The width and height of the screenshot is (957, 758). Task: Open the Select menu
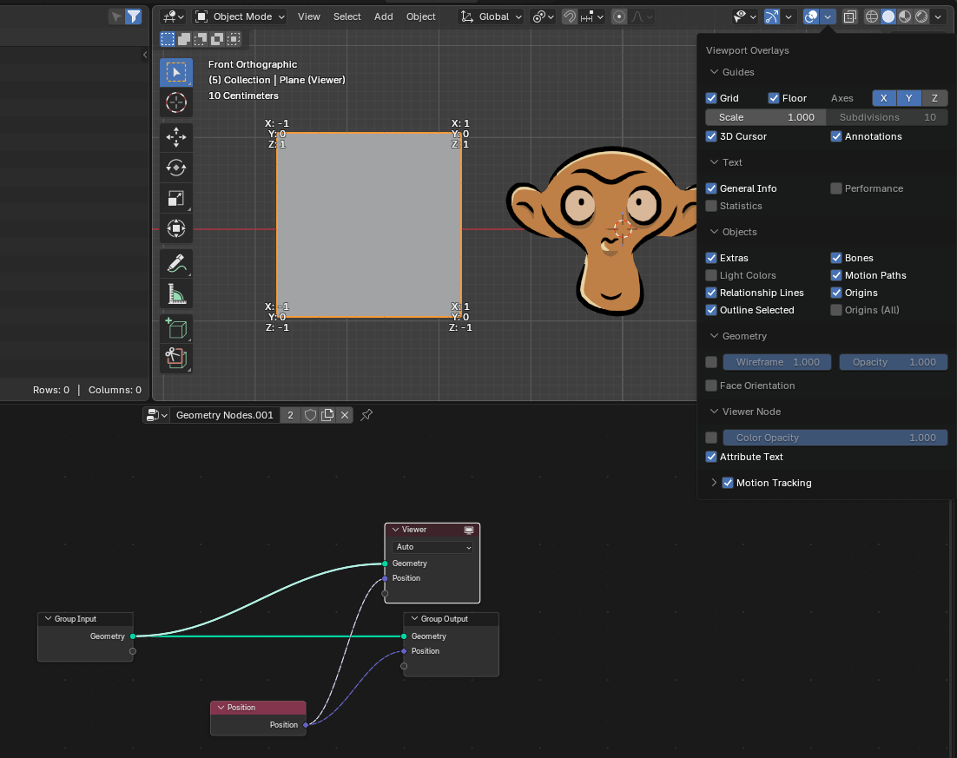tap(347, 16)
